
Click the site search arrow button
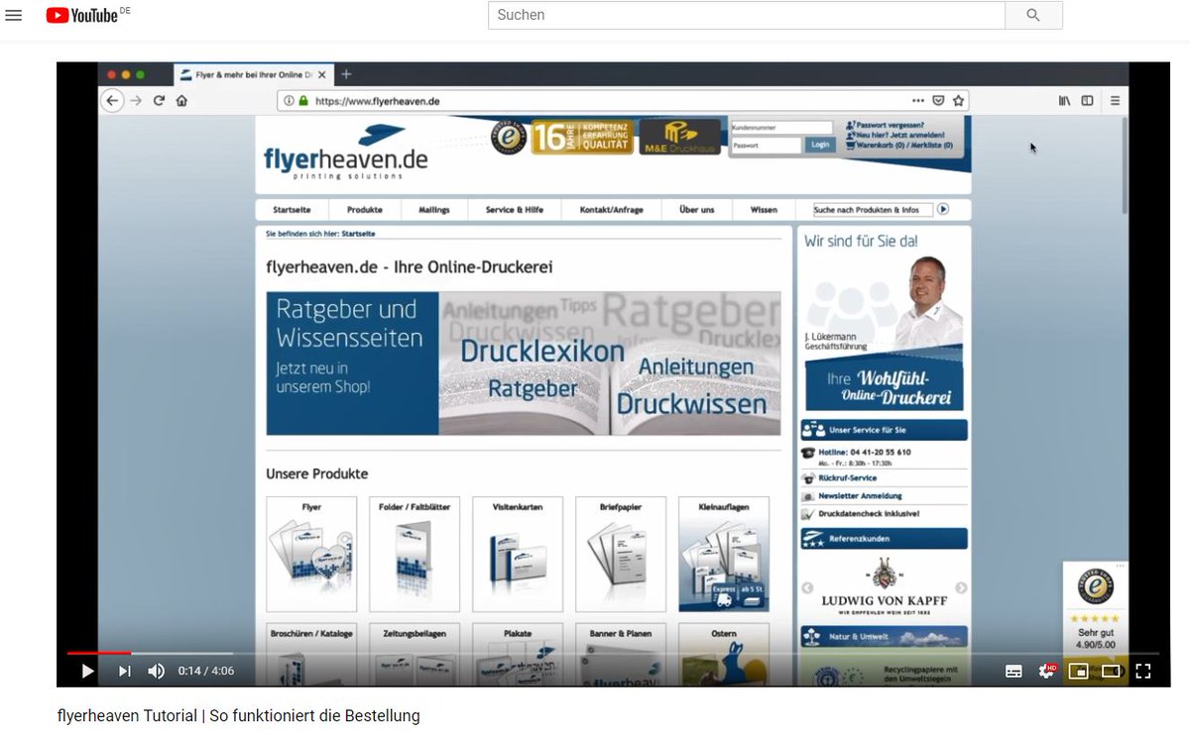pyautogui.click(x=944, y=210)
